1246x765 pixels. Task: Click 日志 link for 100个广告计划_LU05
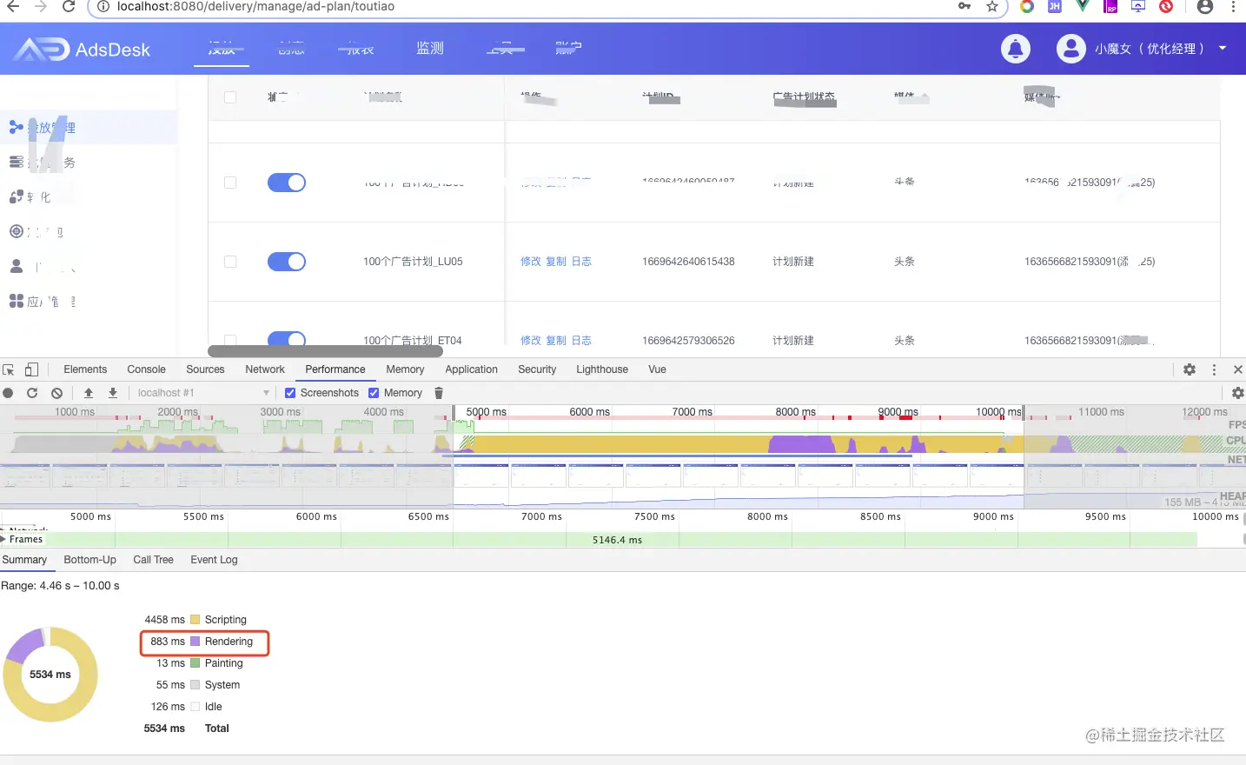581,262
